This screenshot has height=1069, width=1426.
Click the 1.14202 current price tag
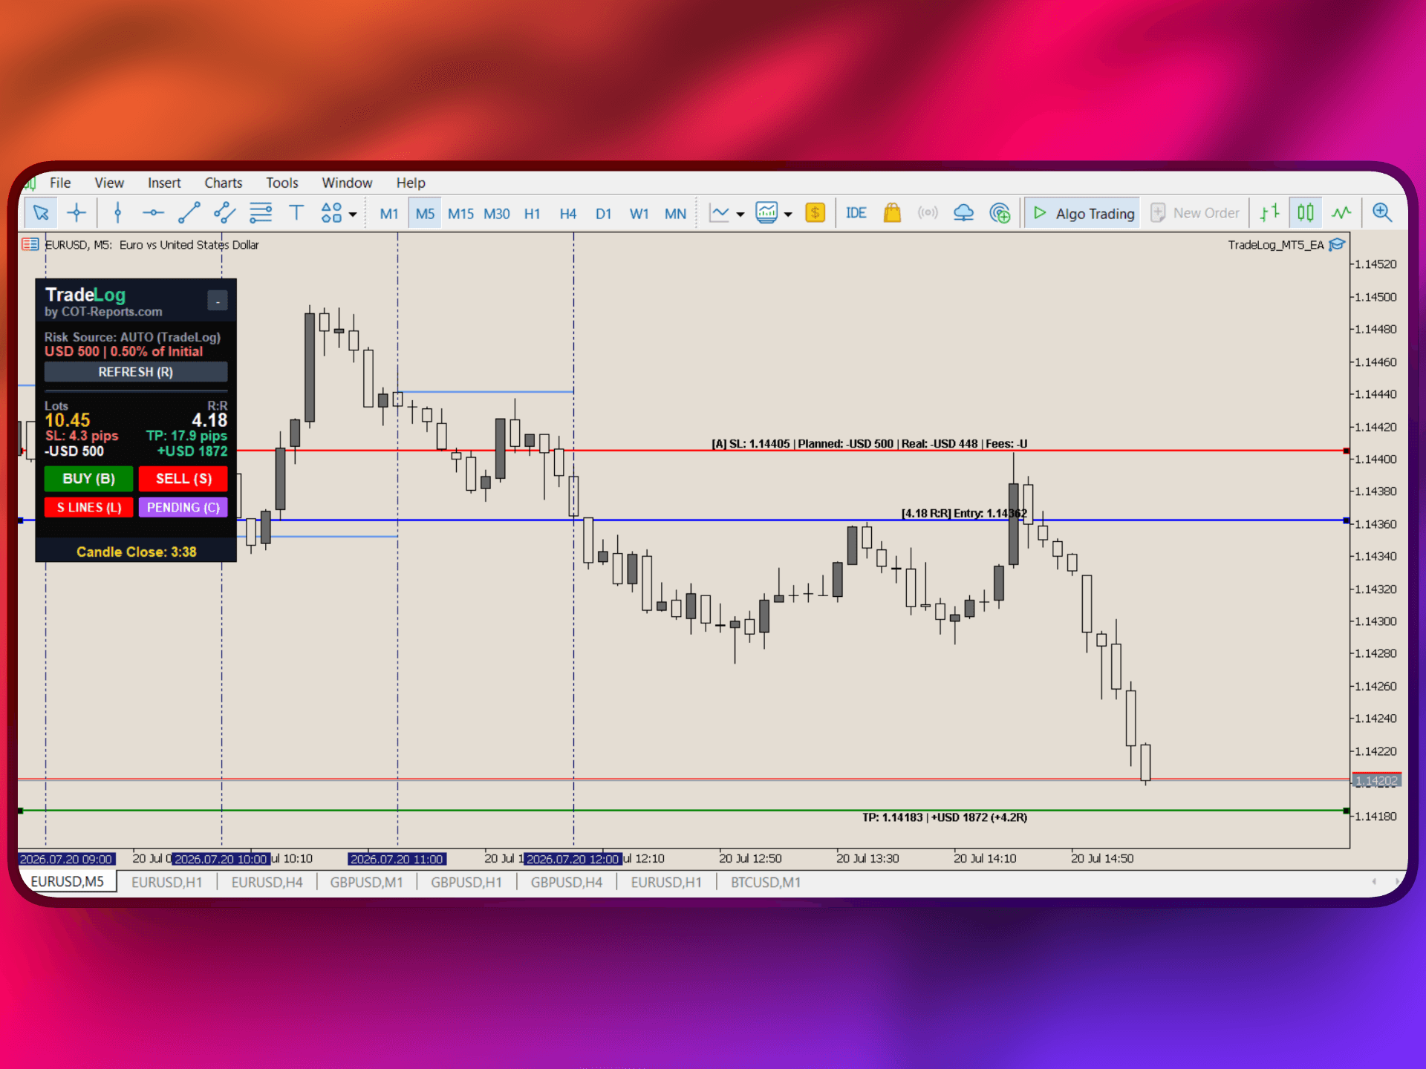[1377, 781]
